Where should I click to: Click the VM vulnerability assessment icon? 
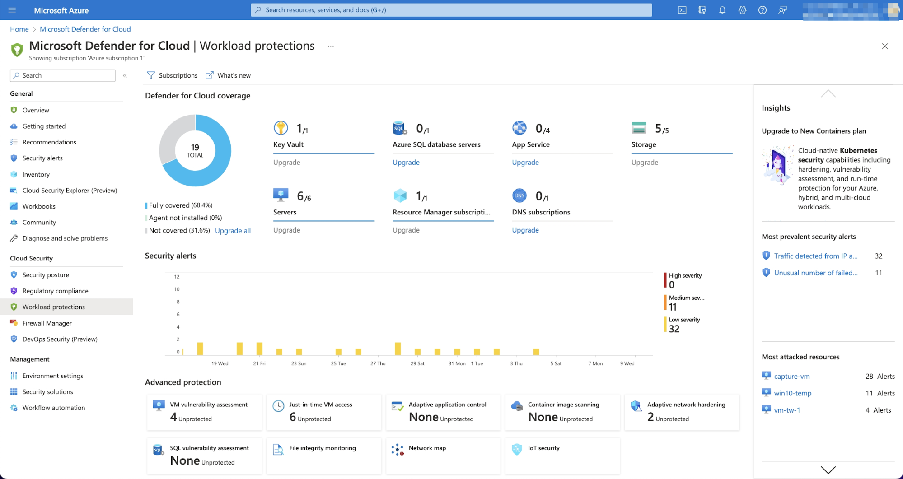click(159, 405)
